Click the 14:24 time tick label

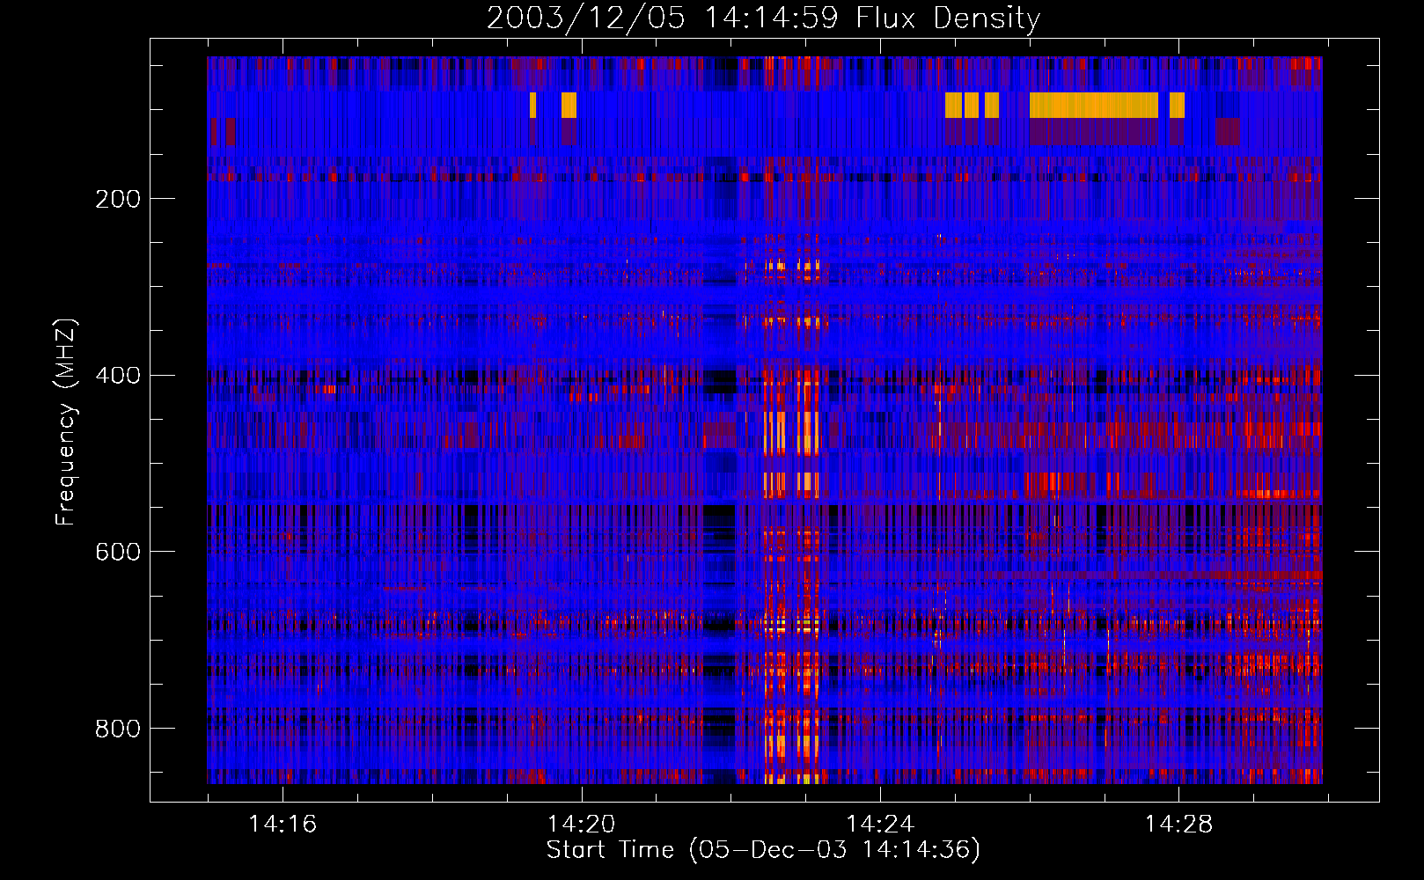click(x=879, y=824)
